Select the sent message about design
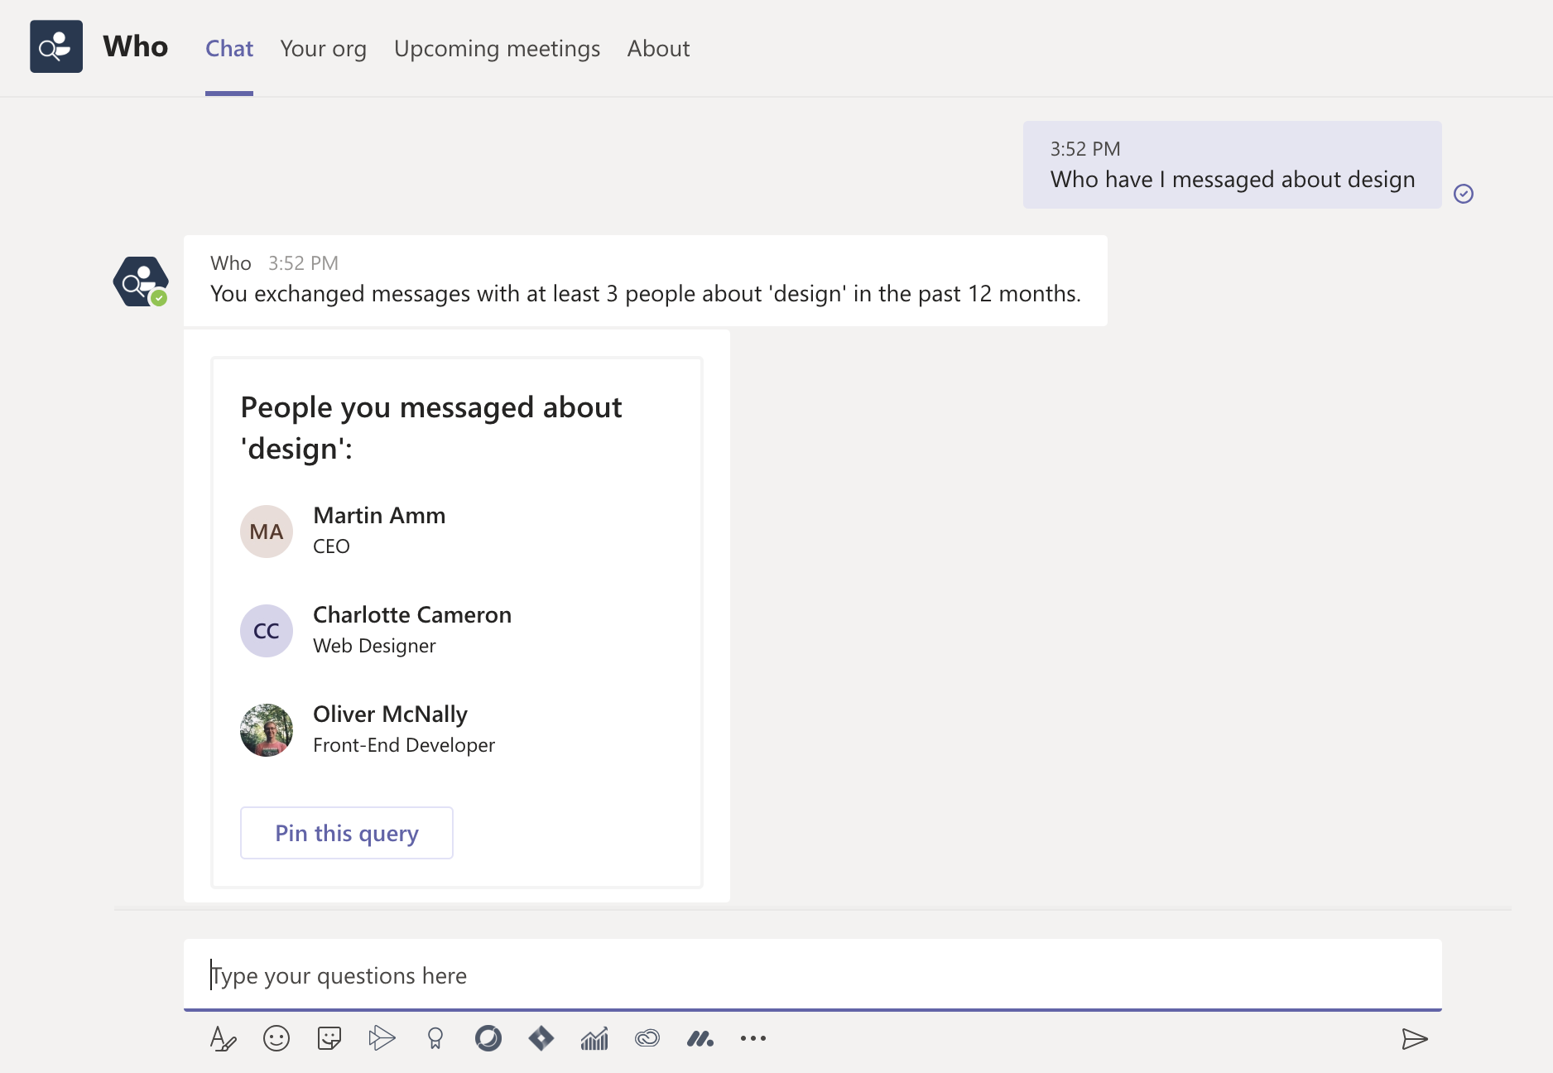Screen dimensions: 1553x1073 click(x=1232, y=165)
